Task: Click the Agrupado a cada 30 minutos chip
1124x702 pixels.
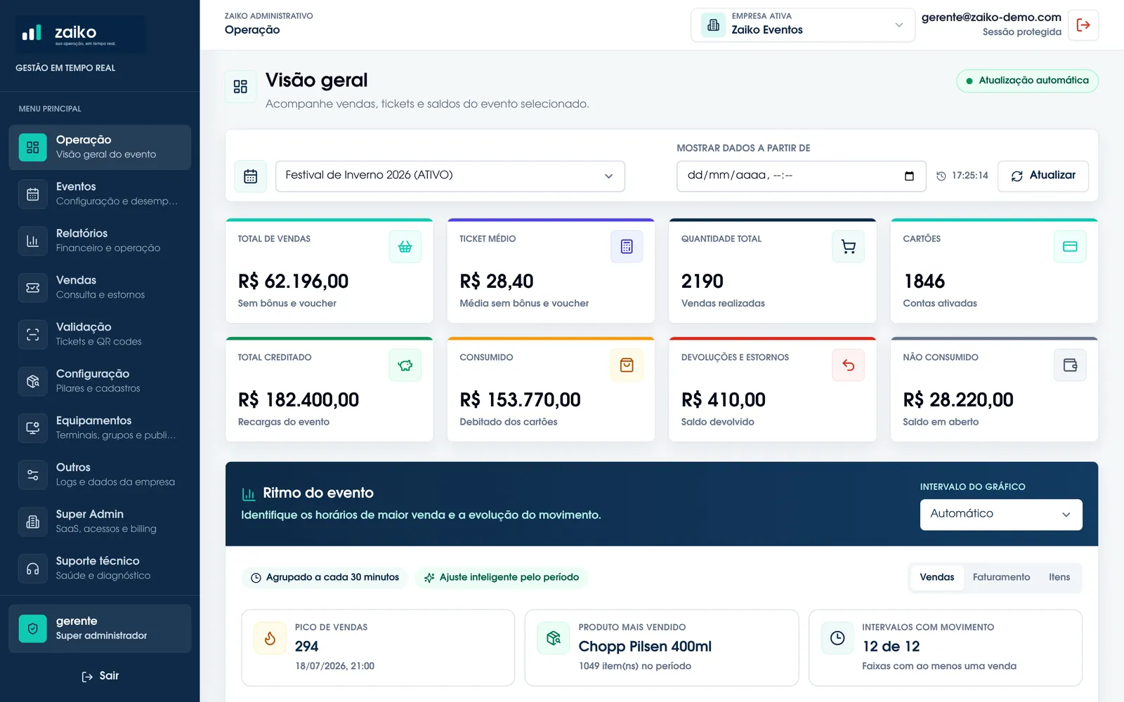Action: [325, 578]
